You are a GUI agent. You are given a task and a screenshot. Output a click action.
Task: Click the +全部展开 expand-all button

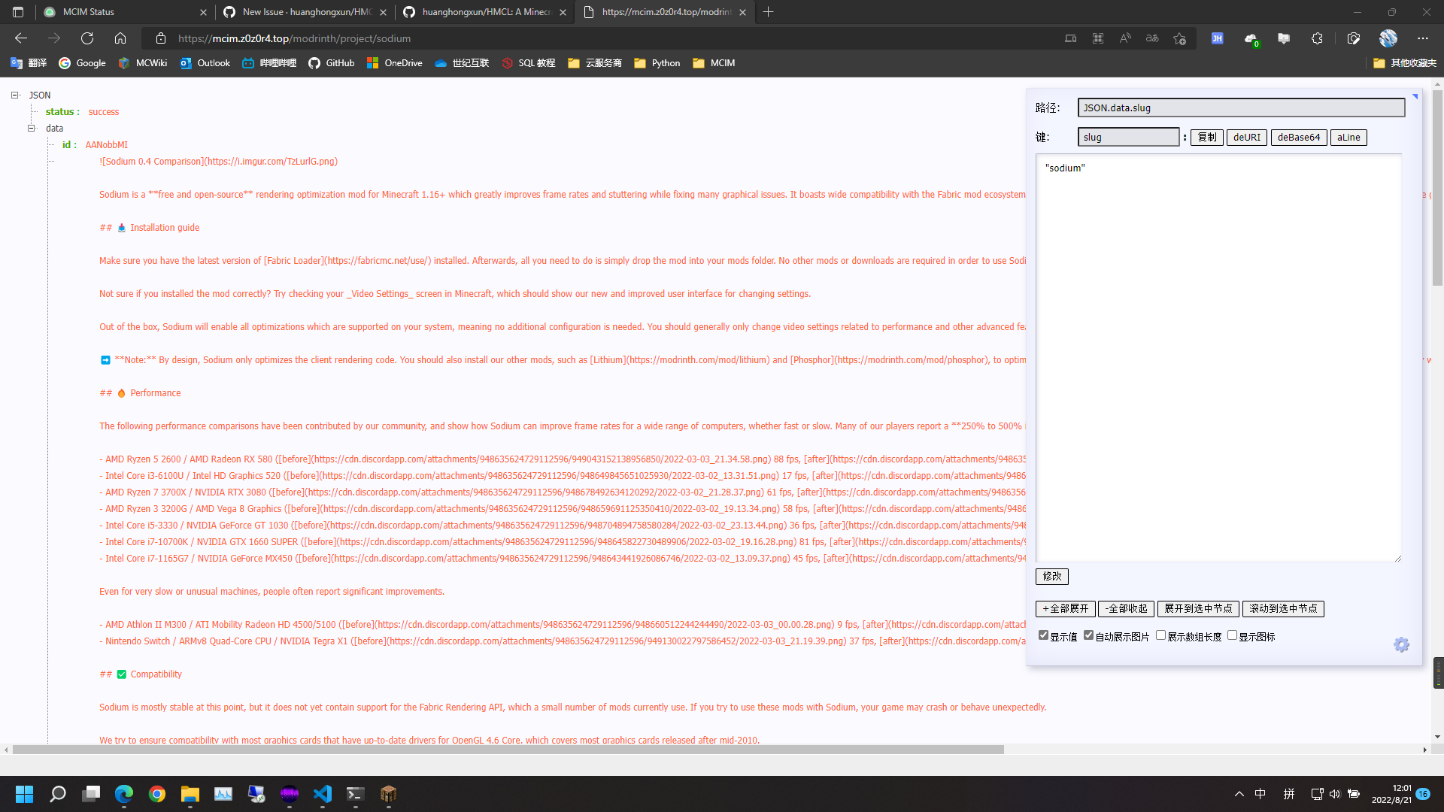[1065, 609]
